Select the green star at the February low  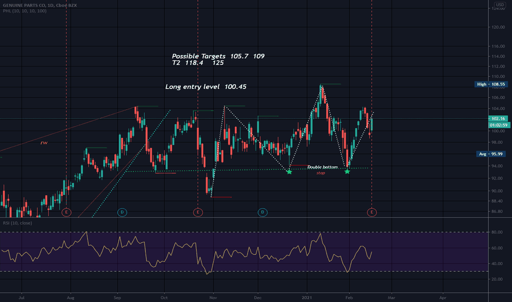(347, 171)
